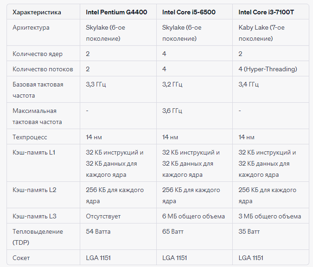Click the 54 Ватта TDP cell
313x267 pixels.
[x=98, y=231]
